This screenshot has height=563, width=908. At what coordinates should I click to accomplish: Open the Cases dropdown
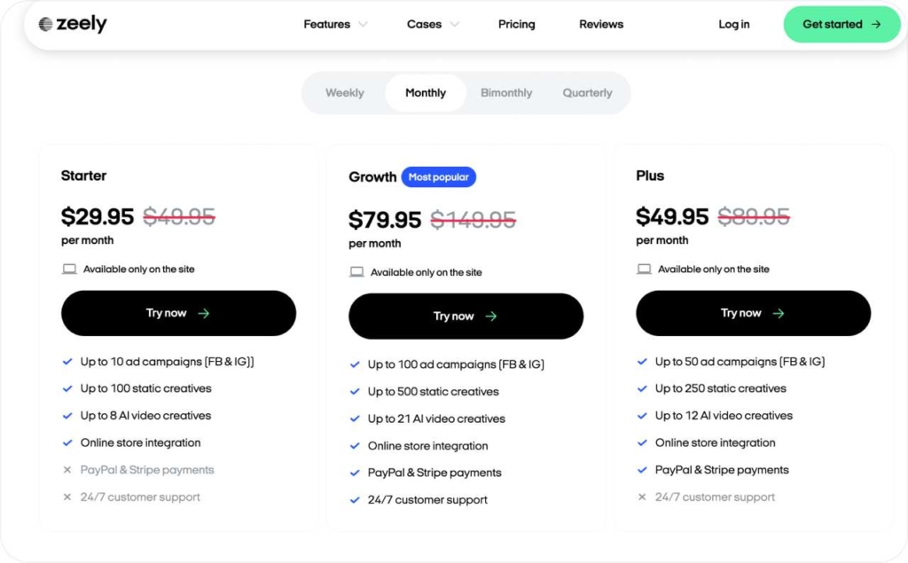tap(425, 24)
